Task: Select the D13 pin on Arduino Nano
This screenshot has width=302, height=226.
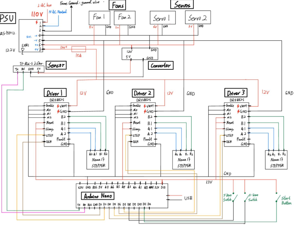Action: pyautogui.click(x=163, y=187)
